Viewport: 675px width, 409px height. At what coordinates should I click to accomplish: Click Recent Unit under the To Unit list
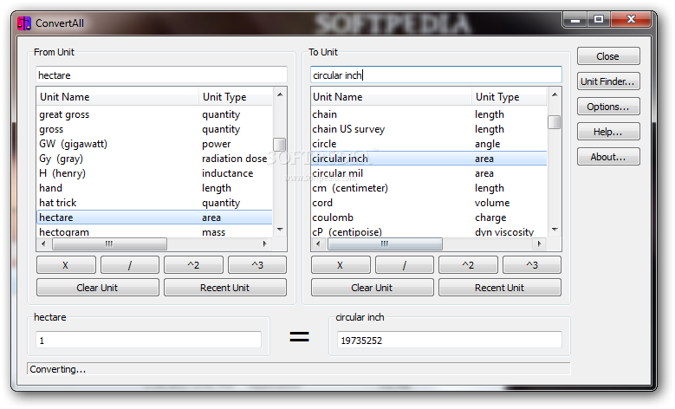click(x=500, y=288)
